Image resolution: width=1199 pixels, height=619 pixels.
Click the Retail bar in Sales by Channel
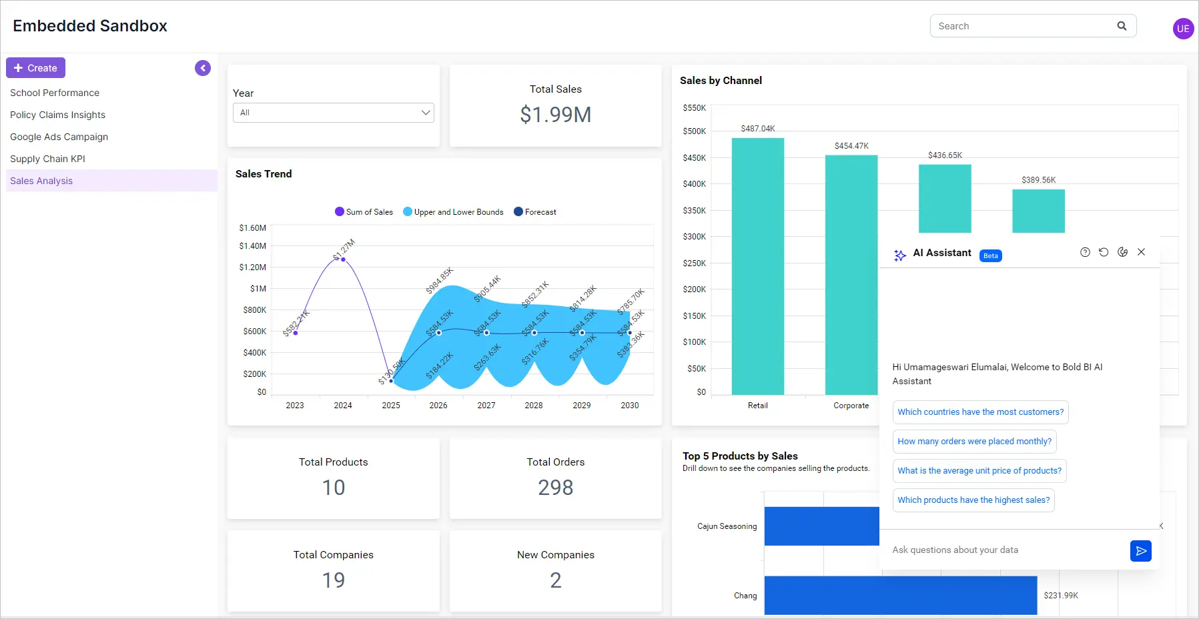[x=757, y=267]
